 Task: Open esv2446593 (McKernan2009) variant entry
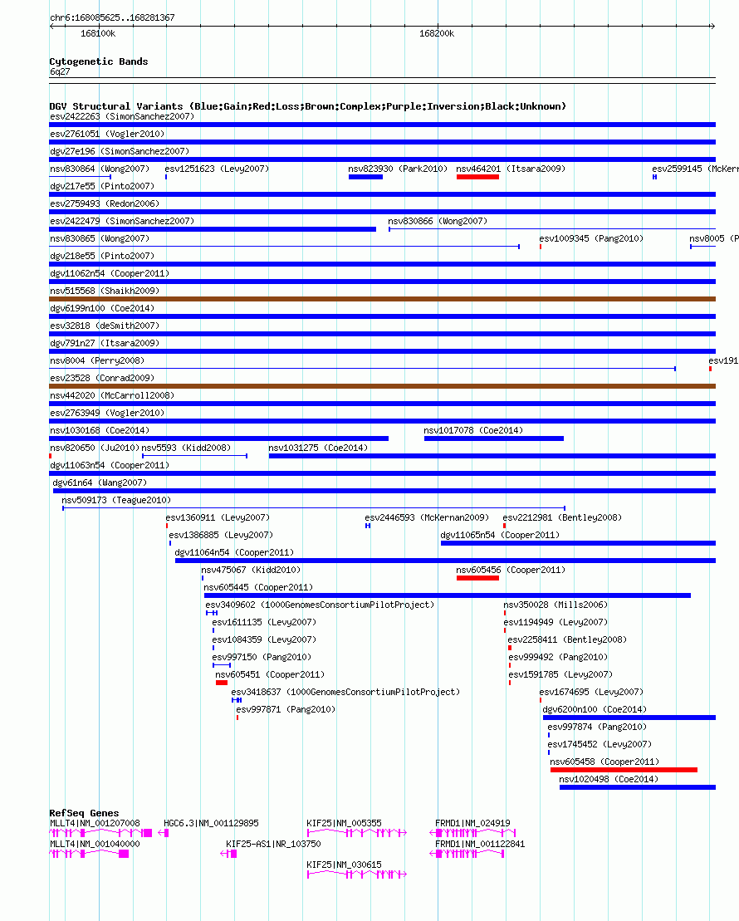point(427,517)
